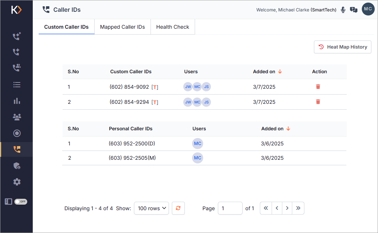Click MC badge for (603) 952-2505(M)
The width and height of the screenshot is (378, 233).
[x=198, y=158]
